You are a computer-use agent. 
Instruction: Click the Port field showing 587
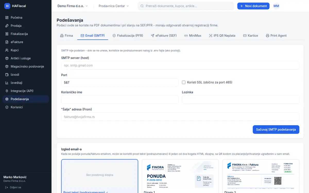[x=120, y=82]
